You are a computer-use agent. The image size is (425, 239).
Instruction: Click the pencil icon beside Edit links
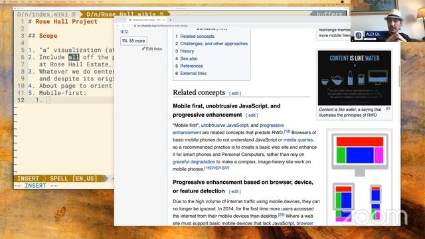(x=143, y=48)
